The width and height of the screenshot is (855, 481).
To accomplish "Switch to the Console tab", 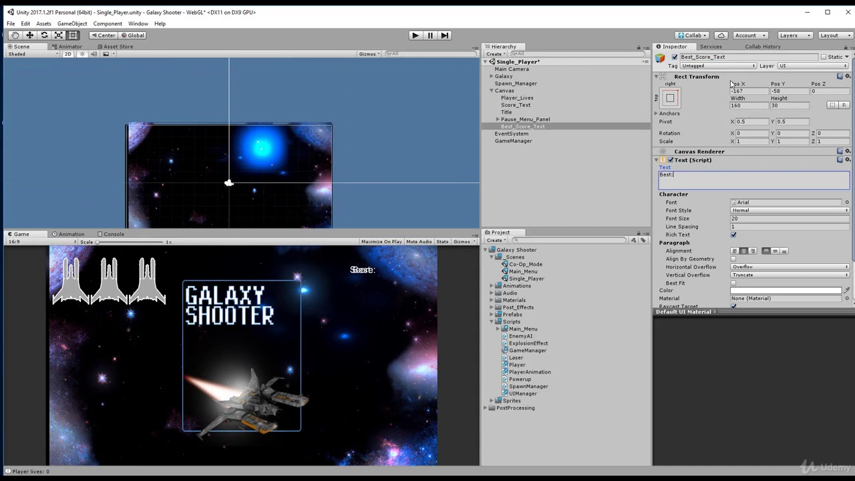I will coord(111,234).
